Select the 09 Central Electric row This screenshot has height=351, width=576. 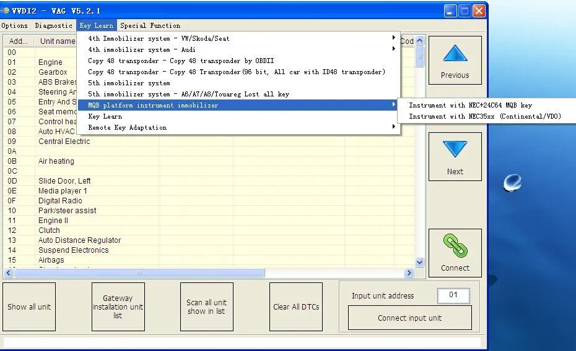click(x=209, y=142)
